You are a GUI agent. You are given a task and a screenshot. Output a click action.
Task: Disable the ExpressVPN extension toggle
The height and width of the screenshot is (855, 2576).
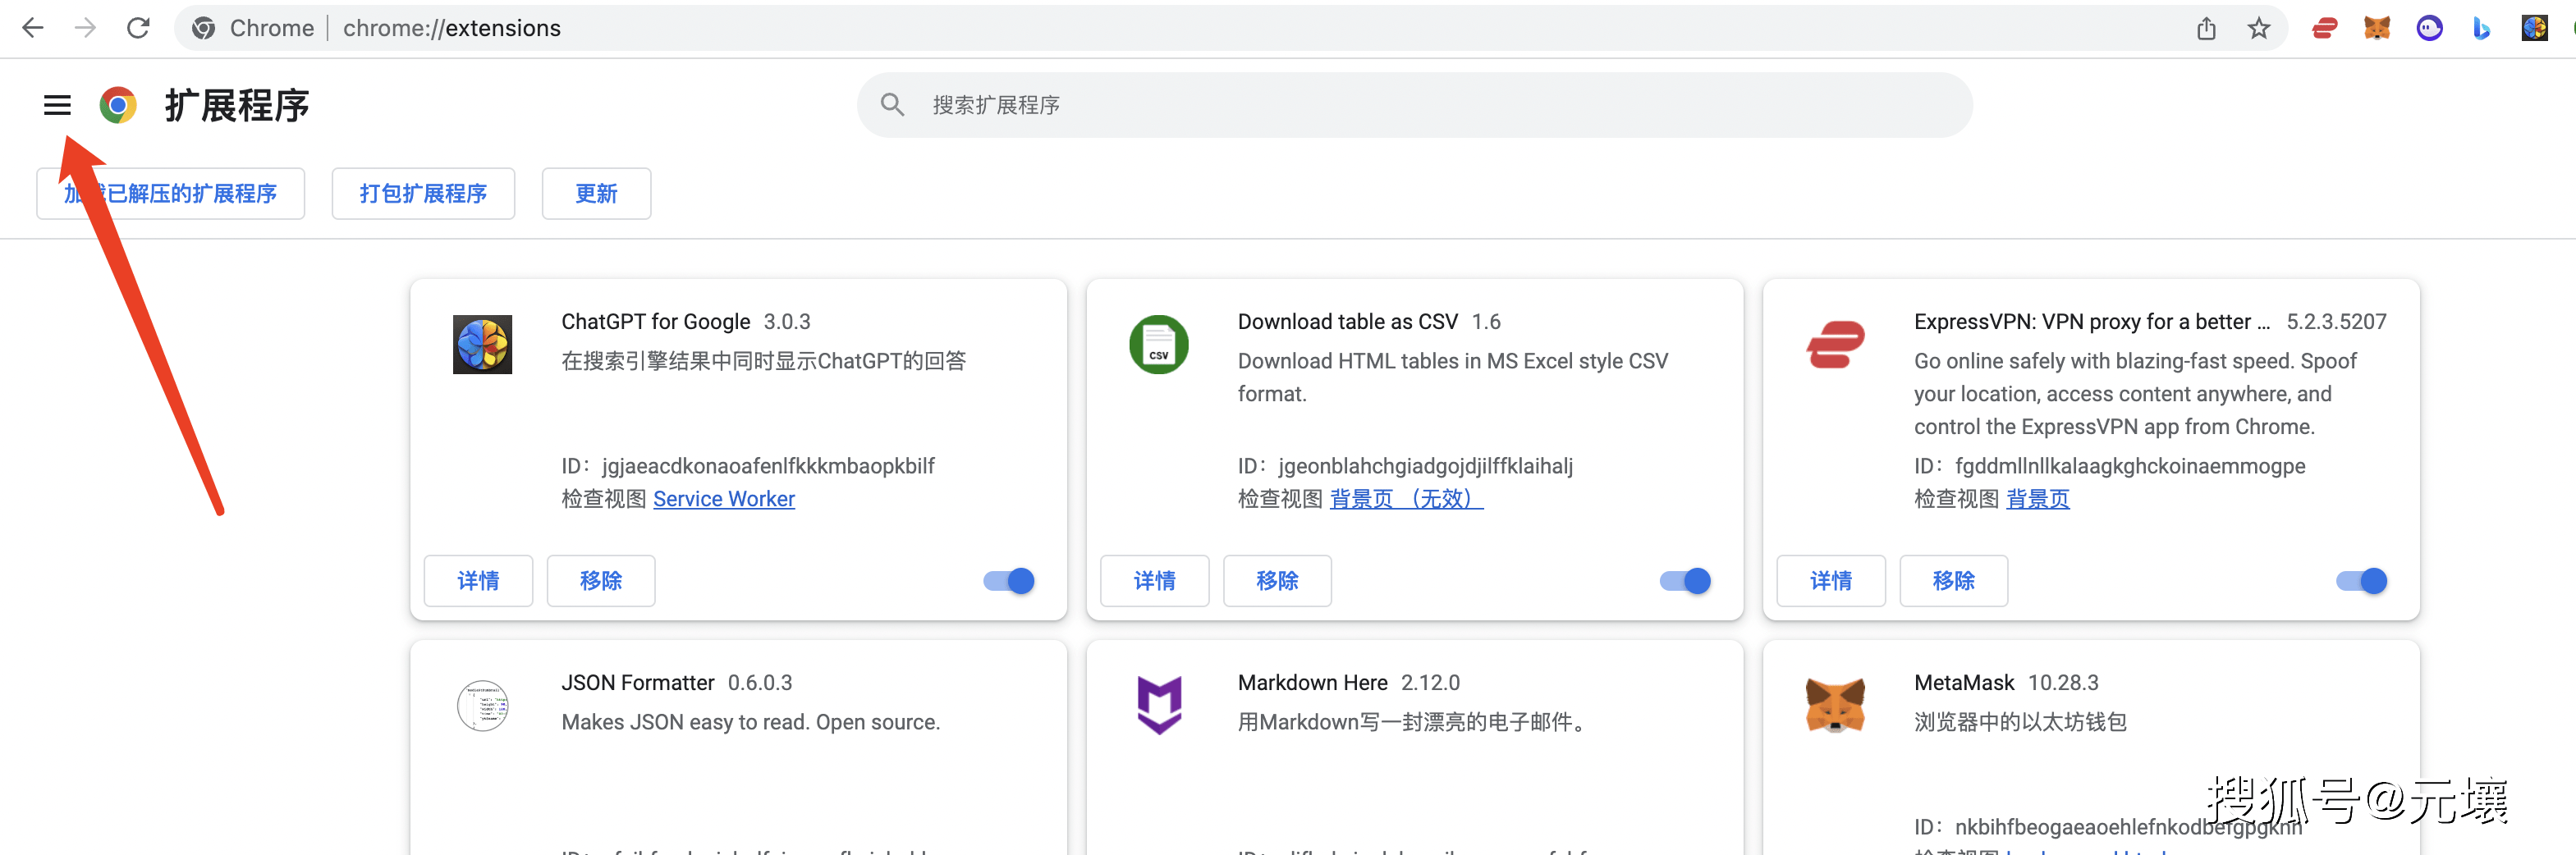click(x=2360, y=580)
